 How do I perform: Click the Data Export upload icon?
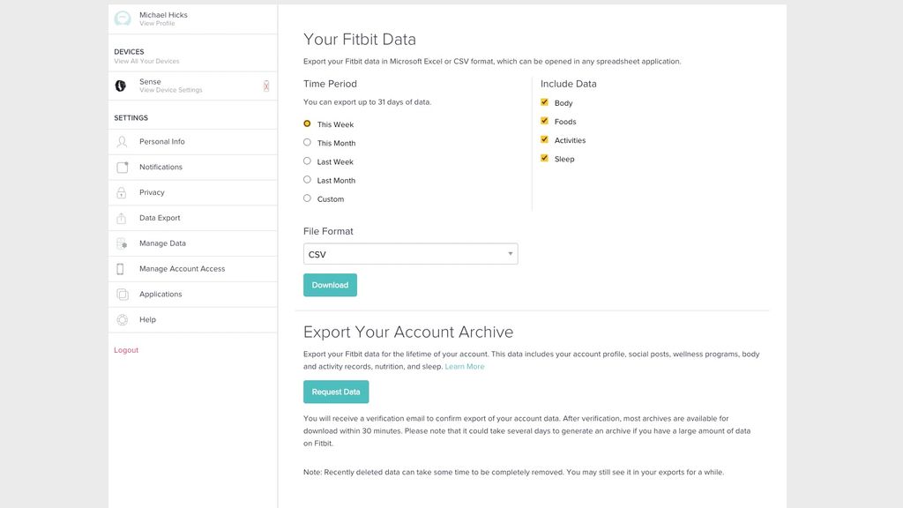121,218
